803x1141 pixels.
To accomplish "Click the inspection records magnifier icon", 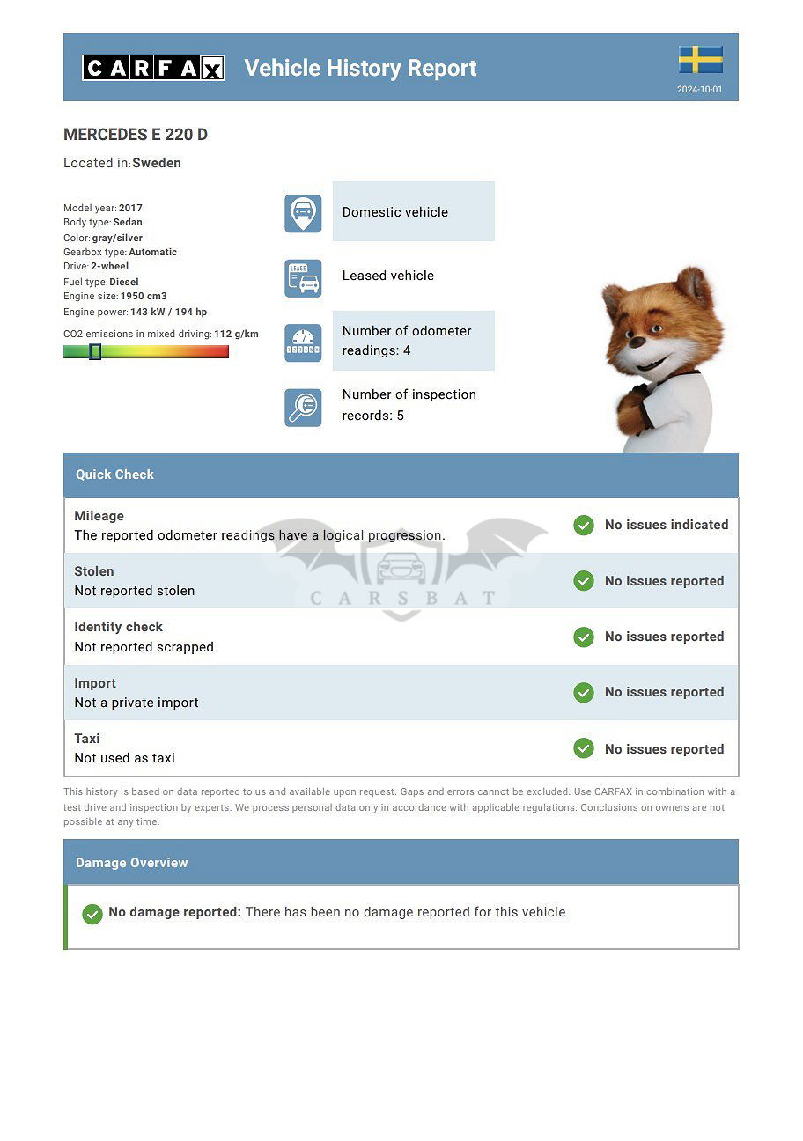I will coord(303,407).
